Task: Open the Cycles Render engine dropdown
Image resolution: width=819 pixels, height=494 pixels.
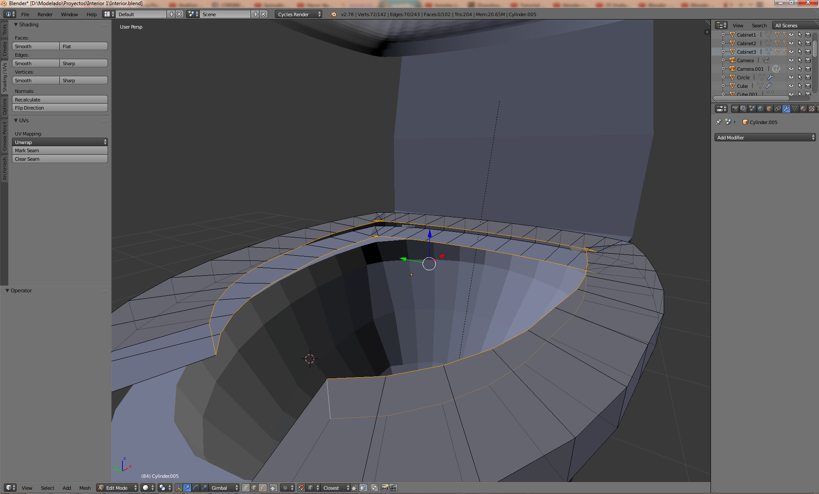Action: pyautogui.click(x=298, y=14)
